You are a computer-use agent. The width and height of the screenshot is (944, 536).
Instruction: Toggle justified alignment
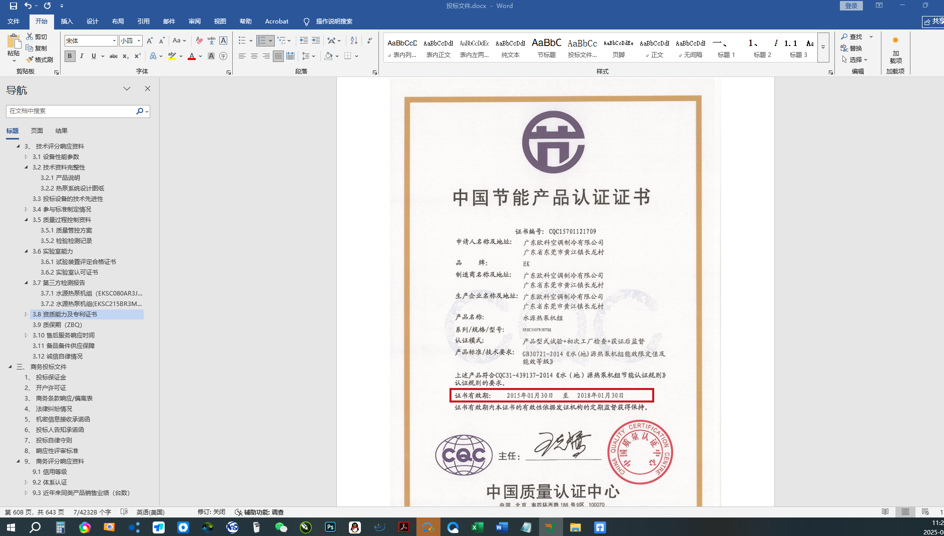click(278, 56)
